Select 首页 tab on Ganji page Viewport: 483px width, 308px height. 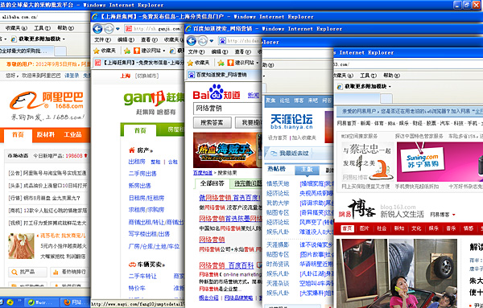point(140,130)
